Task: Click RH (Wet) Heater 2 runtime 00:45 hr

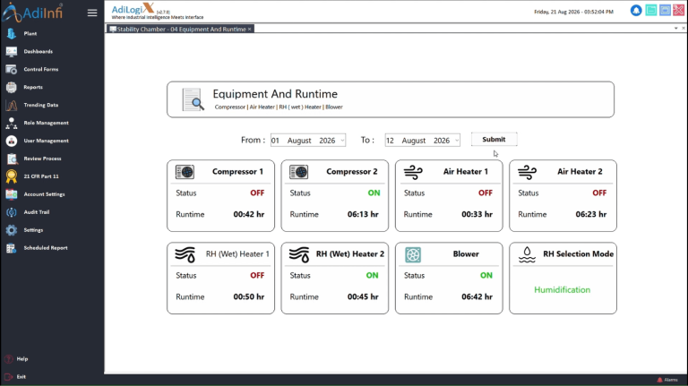Action: coord(363,297)
